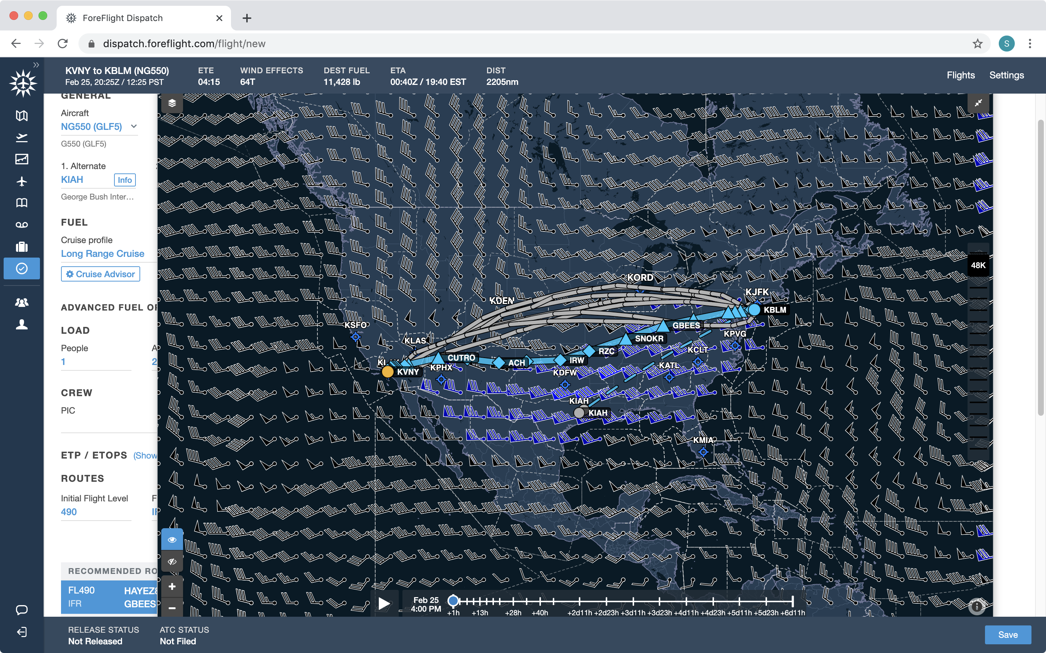
Task: Open the map layers selector
Action: click(x=173, y=103)
